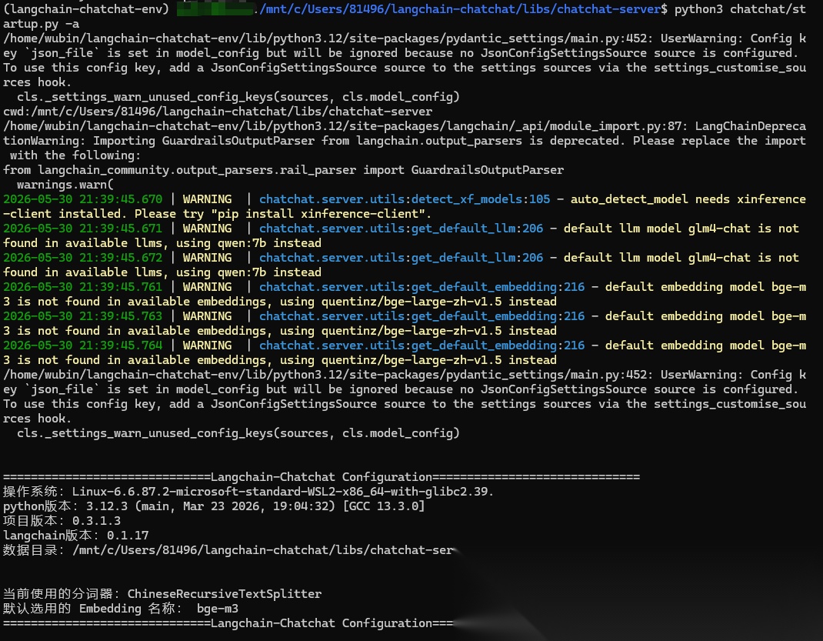Image resolution: width=823 pixels, height=641 pixels.
Task: Click the 项目版本 0.3.1.3 line
Action: (x=62, y=521)
